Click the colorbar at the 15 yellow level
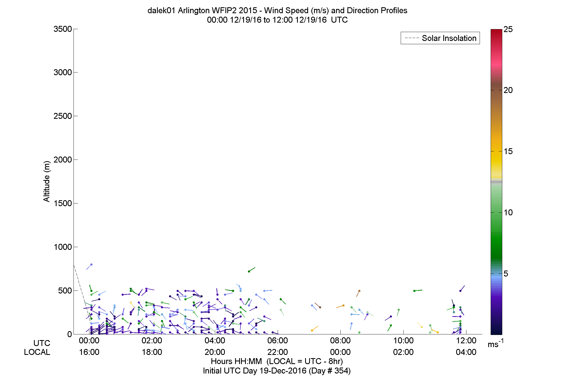Image resolution: width=565 pixels, height=384 pixels. click(x=496, y=151)
